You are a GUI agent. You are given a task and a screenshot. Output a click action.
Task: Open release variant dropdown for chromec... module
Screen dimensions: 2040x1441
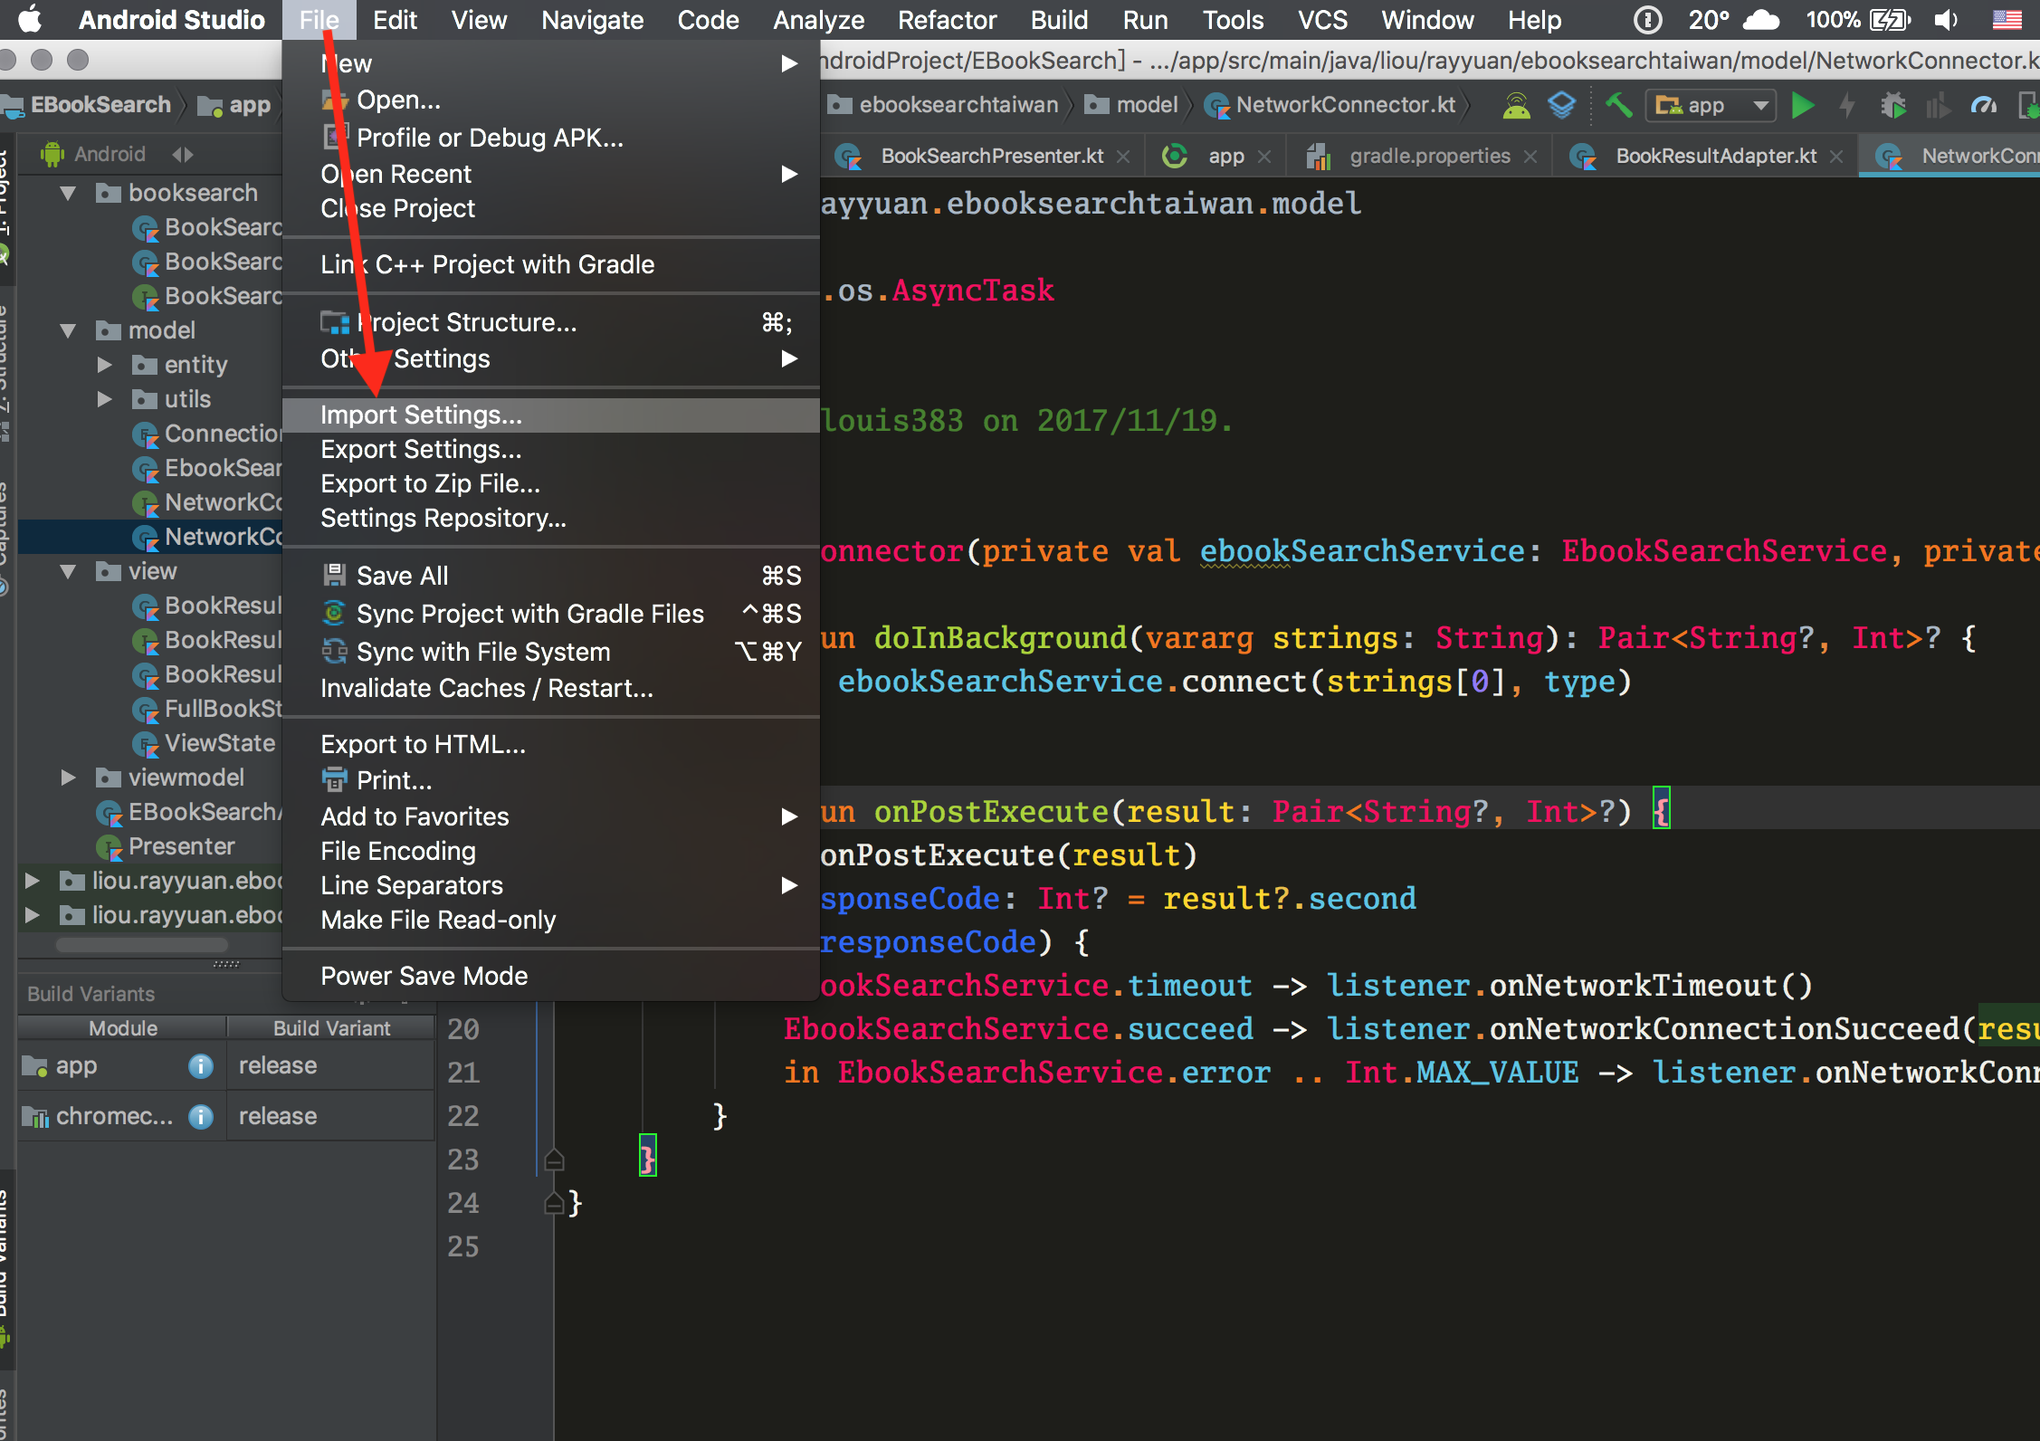point(330,1117)
